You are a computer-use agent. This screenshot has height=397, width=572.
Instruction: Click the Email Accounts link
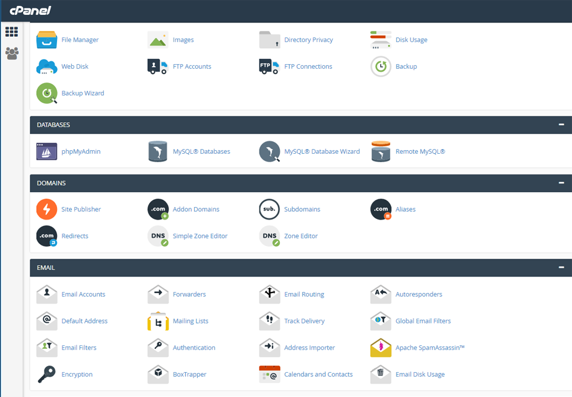83,294
